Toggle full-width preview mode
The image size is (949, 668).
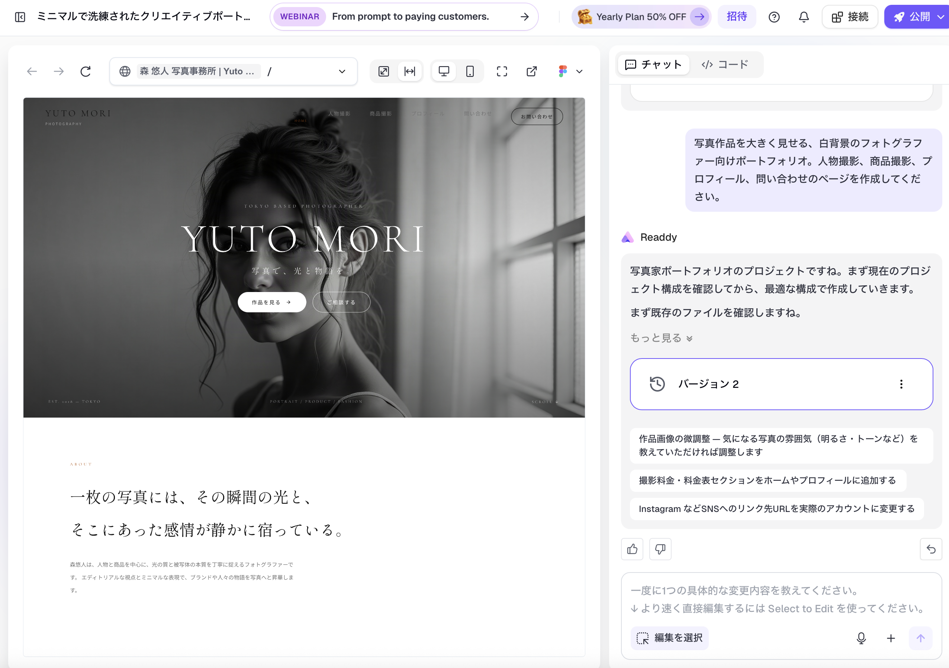tap(409, 71)
